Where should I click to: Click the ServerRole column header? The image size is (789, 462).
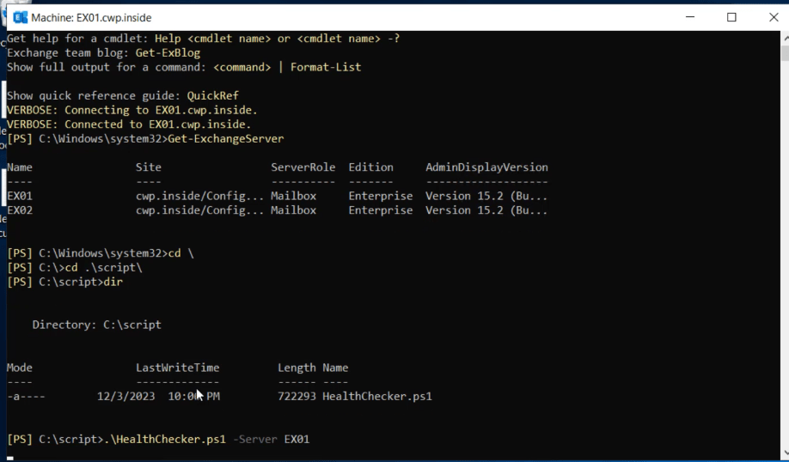[303, 167]
